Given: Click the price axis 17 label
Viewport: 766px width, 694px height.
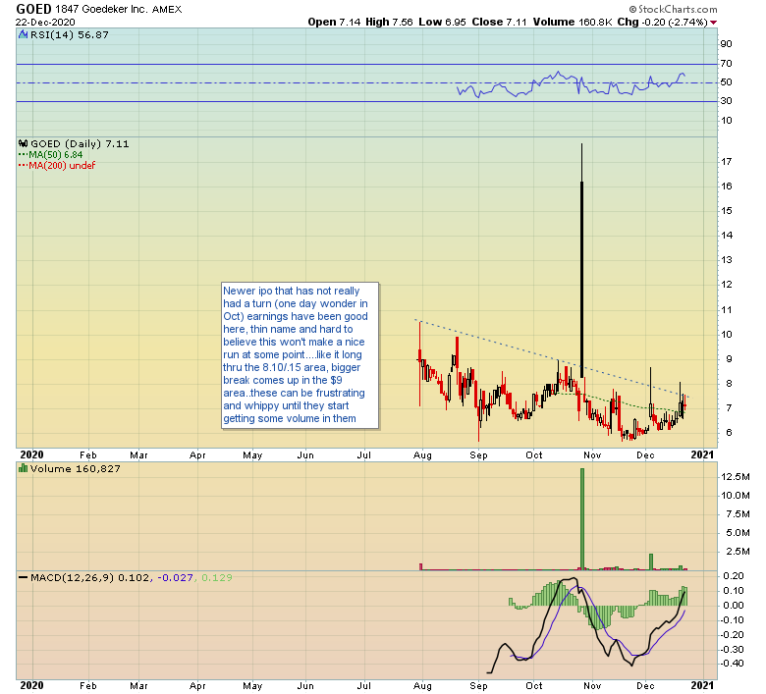Looking at the screenshot, I should 726,161.
